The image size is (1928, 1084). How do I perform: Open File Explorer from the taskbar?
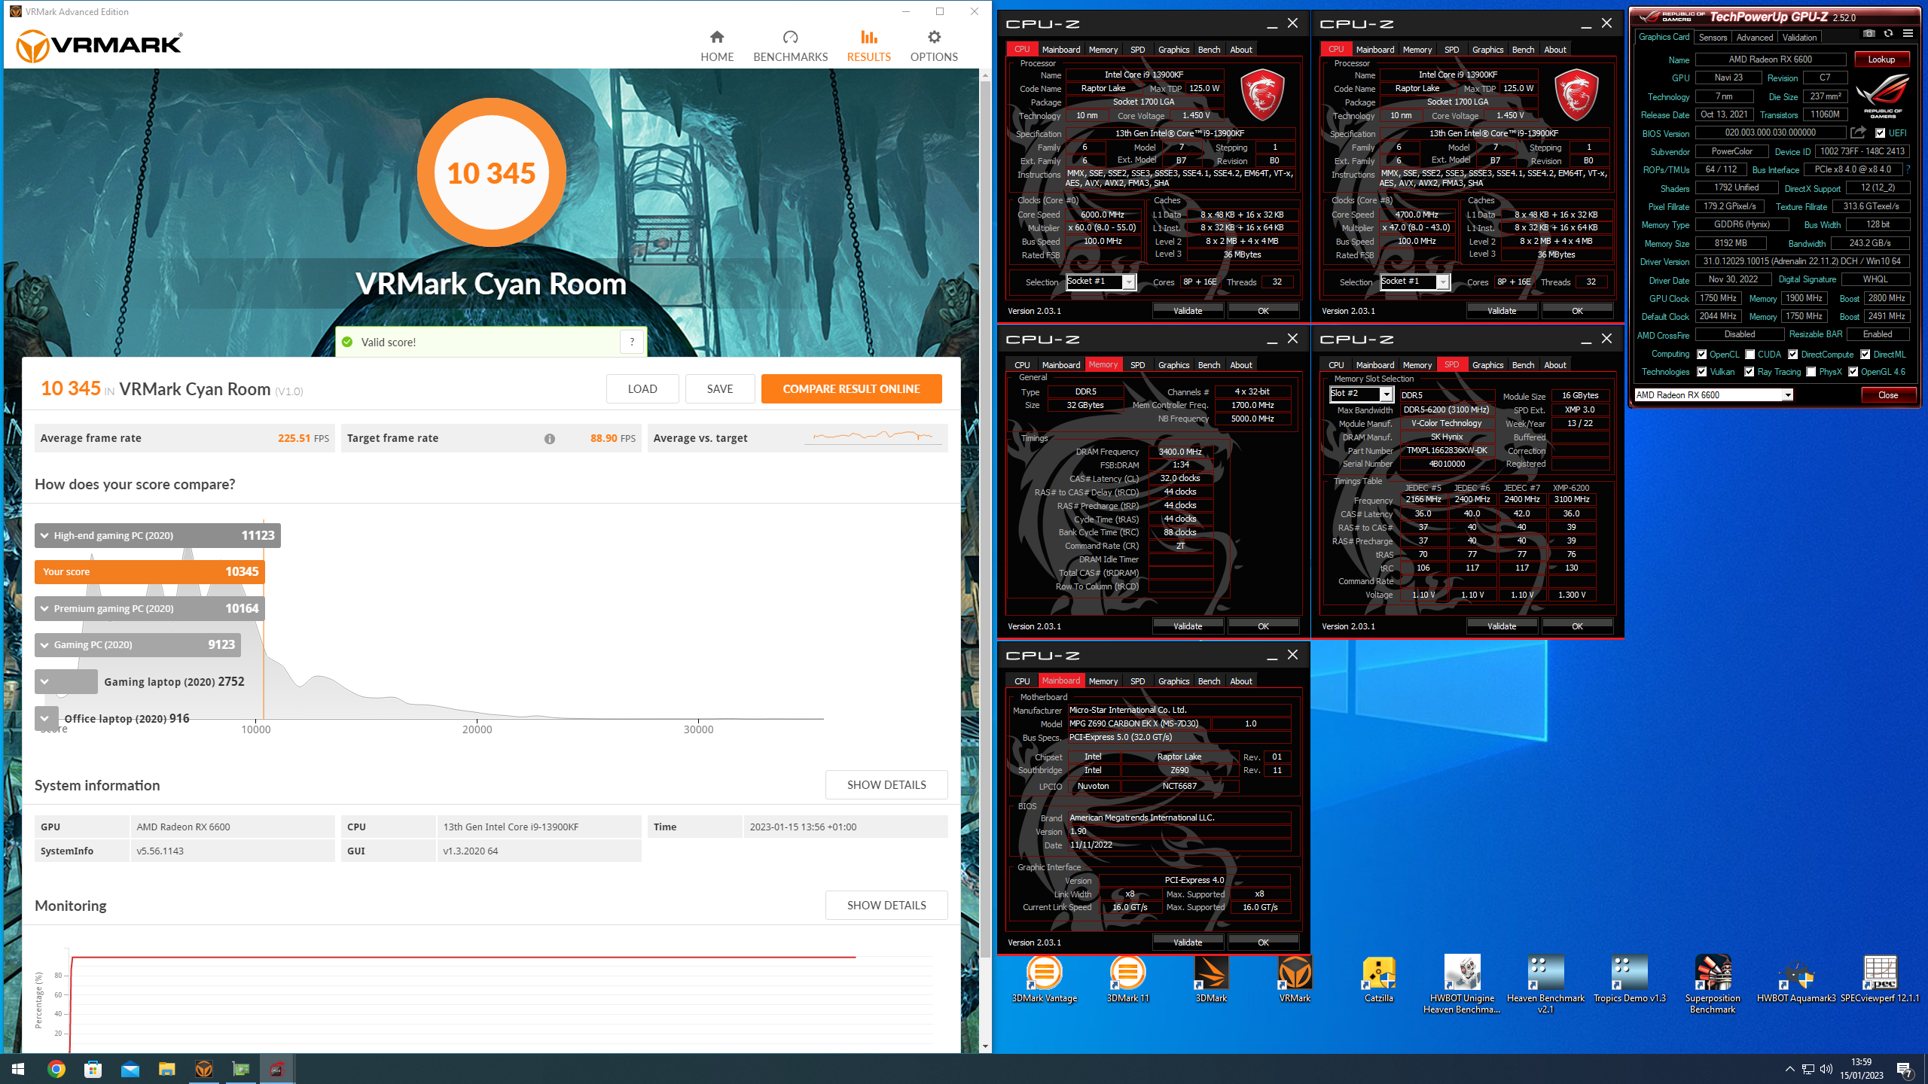[166, 1069]
